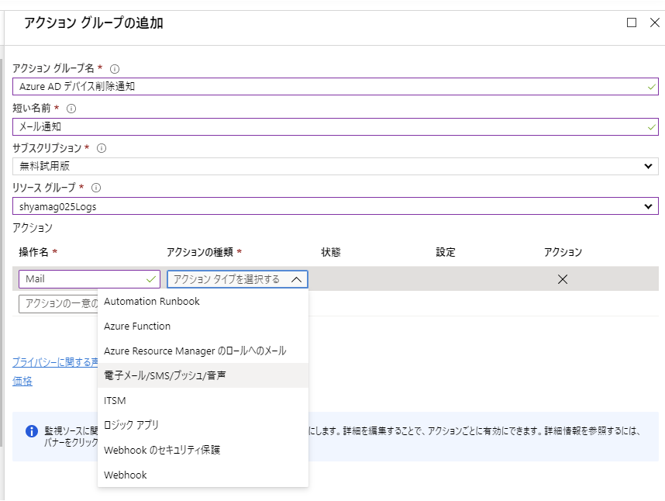Click info icon next to リソース グループ

click(x=96, y=188)
